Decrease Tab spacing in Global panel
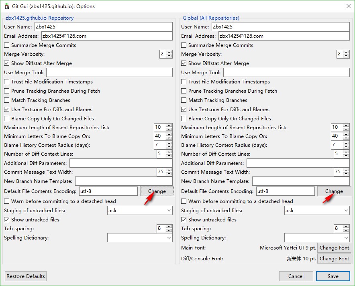This screenshot has height=286, width=355. pos(346,230)
